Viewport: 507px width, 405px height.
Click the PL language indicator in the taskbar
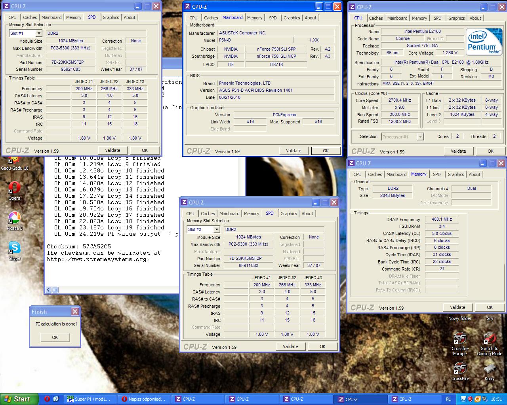pos(448,399)
